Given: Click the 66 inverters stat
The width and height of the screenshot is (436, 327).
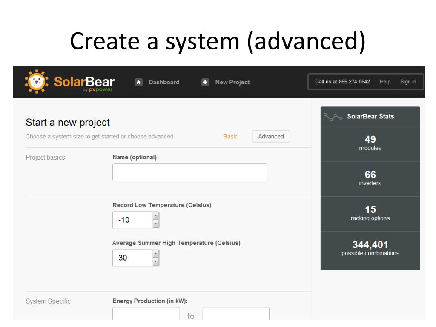Looking at the screenshot, I should 370,179.
